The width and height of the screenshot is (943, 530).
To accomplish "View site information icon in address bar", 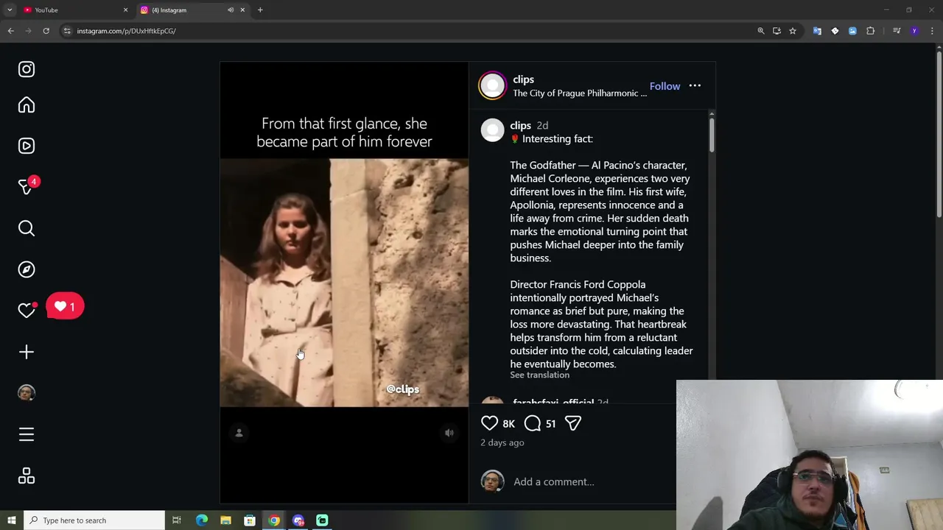I will click(x=67, y=31).
